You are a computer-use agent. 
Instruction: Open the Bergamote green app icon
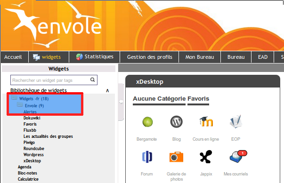pos(147,122)
